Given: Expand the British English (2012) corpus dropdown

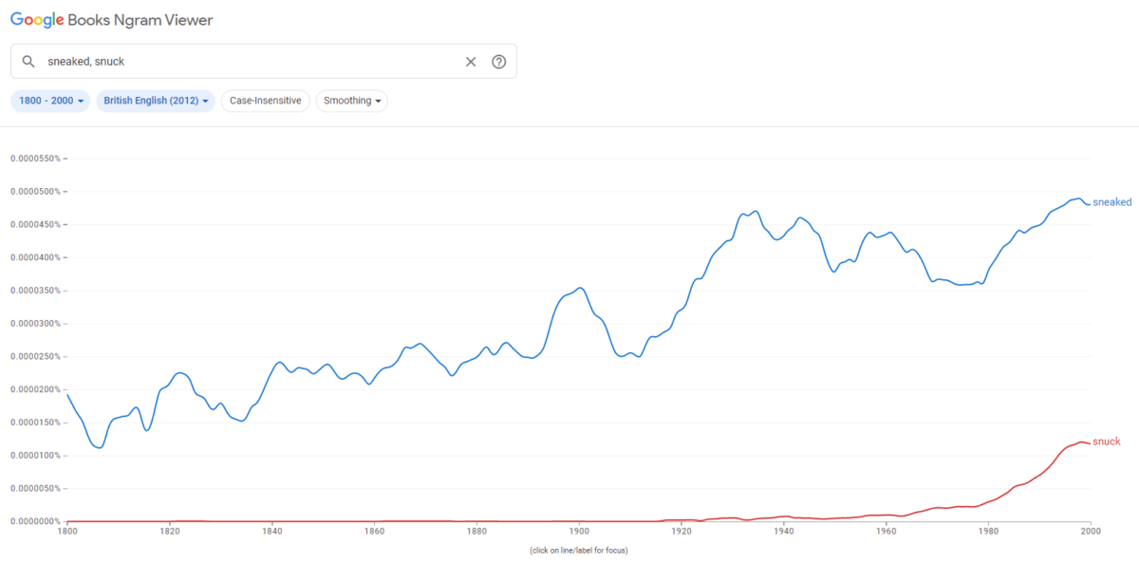Looking at the screenshot, I should click(156, 101).
